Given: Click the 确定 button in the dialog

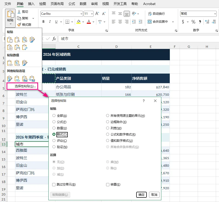Looking at the screenshot, I should pos(141,194).
